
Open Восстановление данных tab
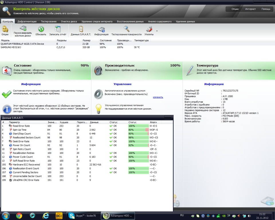tap(130, 21)
